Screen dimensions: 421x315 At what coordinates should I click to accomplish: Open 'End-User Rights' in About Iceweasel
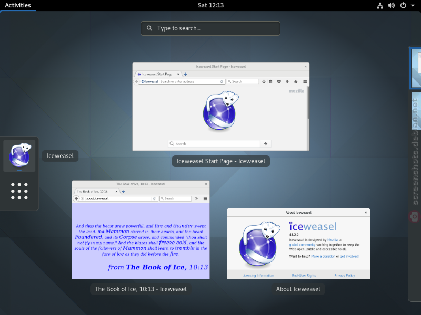click(x=304, y=275)
